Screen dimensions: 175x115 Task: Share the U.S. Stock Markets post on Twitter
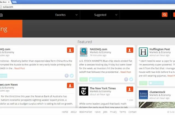[131, 79]
